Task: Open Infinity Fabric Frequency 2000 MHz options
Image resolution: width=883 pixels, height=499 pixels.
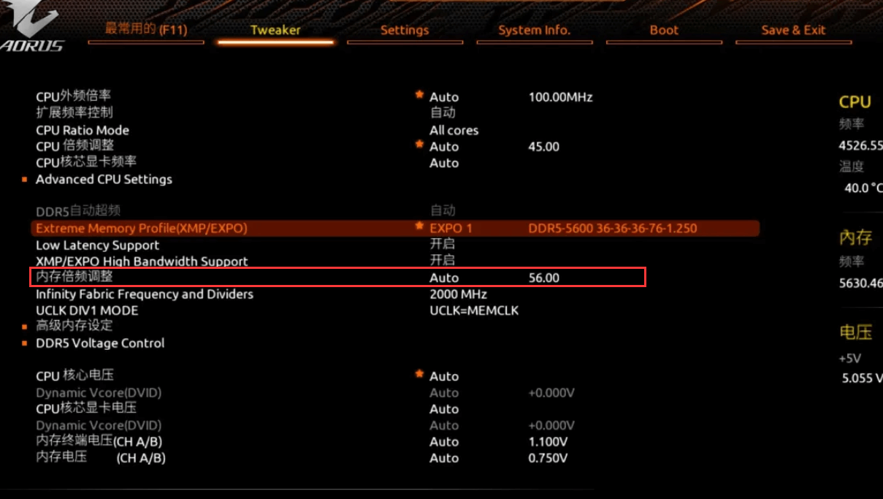Action: coord(458,294)
